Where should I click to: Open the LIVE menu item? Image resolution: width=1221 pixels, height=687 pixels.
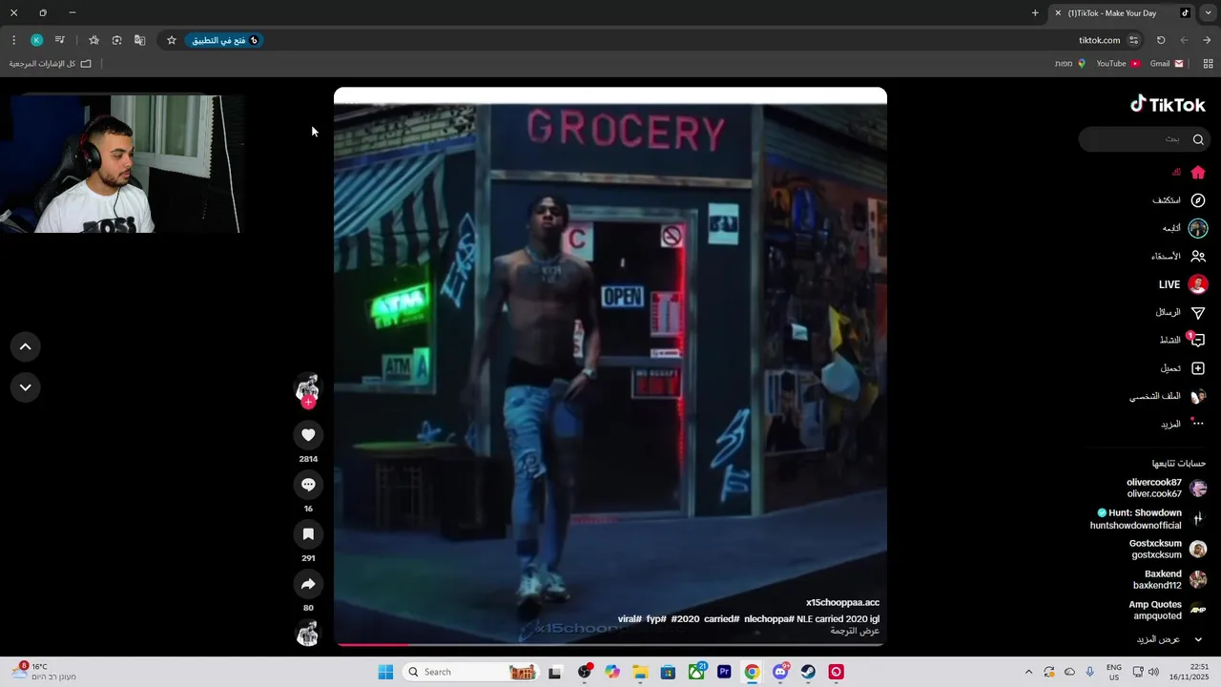tap(1183, 284)
